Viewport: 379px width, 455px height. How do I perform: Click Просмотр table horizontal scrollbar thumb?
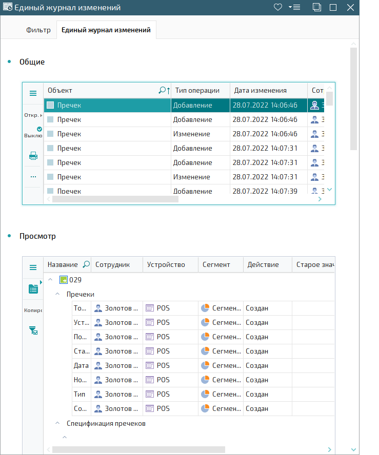pyautogui.click(x=138, y=449)
